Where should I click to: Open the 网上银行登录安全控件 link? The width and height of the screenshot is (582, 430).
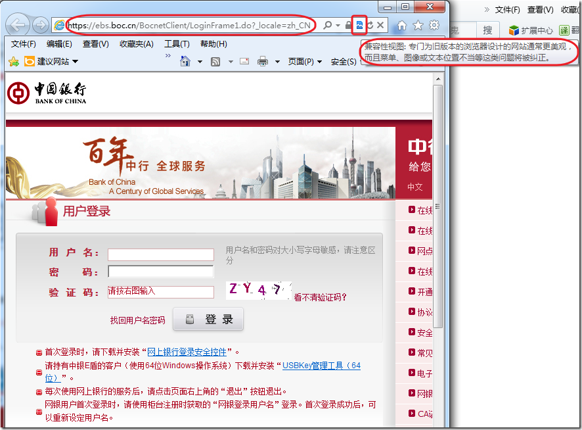pos(187,352)
